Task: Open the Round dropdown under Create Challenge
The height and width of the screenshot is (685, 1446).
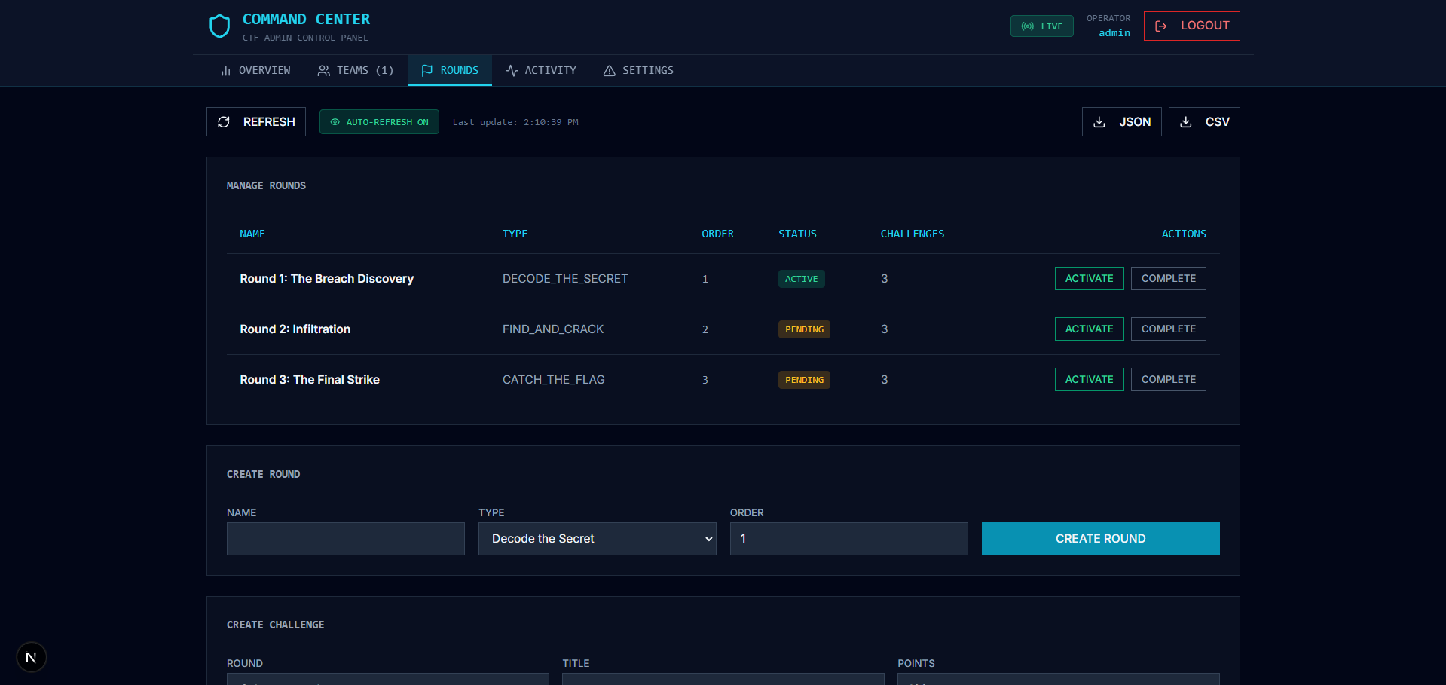Action: pyautogui.click(x=388, y=680)
